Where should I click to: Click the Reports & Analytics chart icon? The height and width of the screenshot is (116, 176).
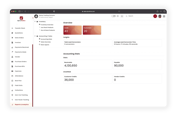pyautogui.click(x=12, y=105)
